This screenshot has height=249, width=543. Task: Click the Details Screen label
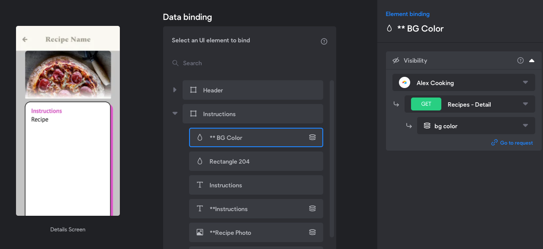(x=68, y=230)
